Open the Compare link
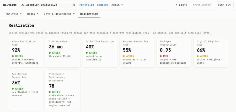Screen dimensions: 236x112 pos(103,5)
